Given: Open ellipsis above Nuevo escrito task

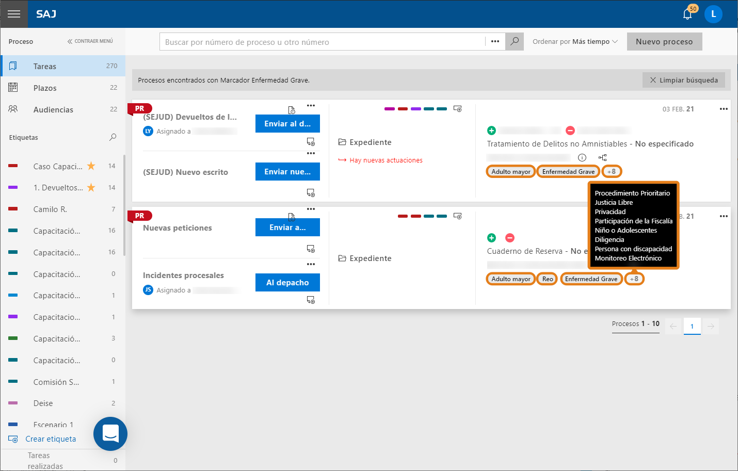Looking at the screenshot, I should [x=311, y=153].
